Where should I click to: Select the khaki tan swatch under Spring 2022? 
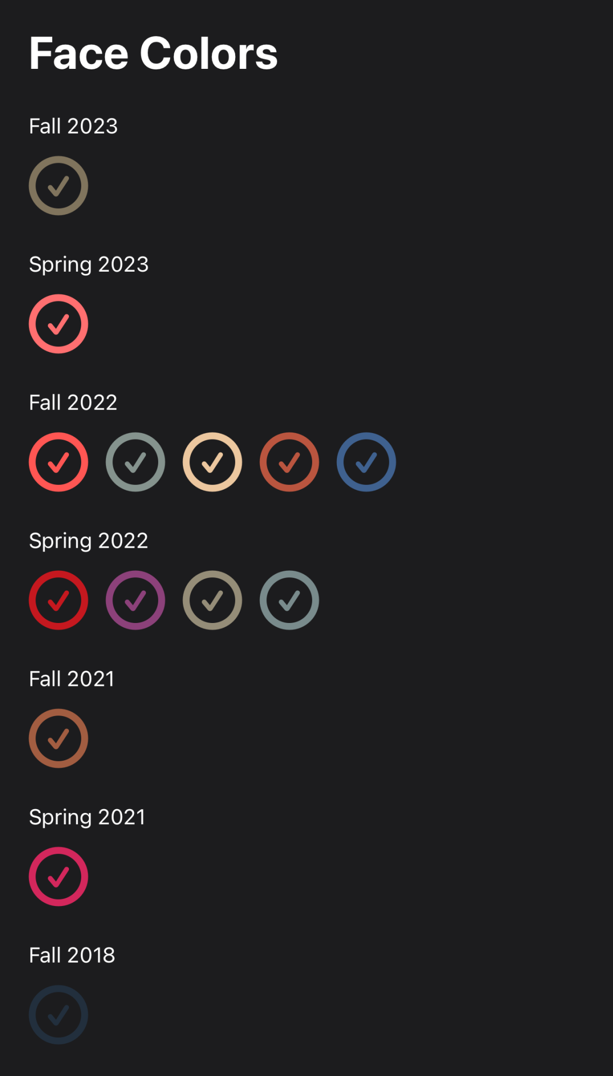pos(212,600)
